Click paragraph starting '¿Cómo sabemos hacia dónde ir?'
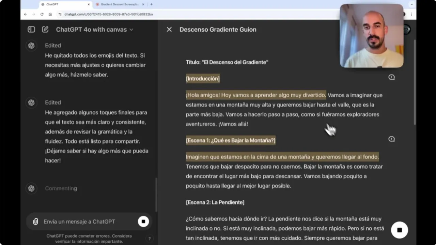 pyautogui.click(x=285, y=228)
